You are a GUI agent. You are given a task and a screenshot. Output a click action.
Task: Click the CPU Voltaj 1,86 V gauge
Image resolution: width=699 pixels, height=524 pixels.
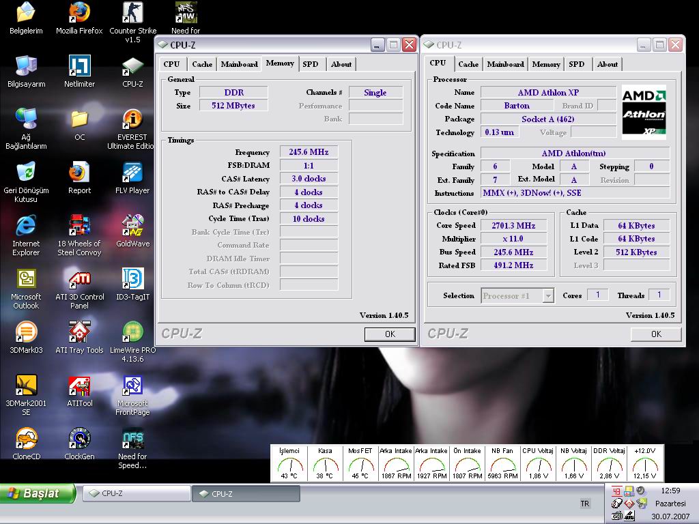point(538,463)
